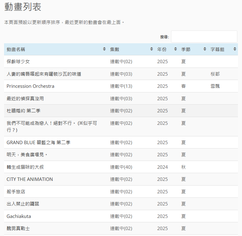Select 最近的偵探真沒用 from the list
This screenshot has height=236, width=242.
(25, 99)
